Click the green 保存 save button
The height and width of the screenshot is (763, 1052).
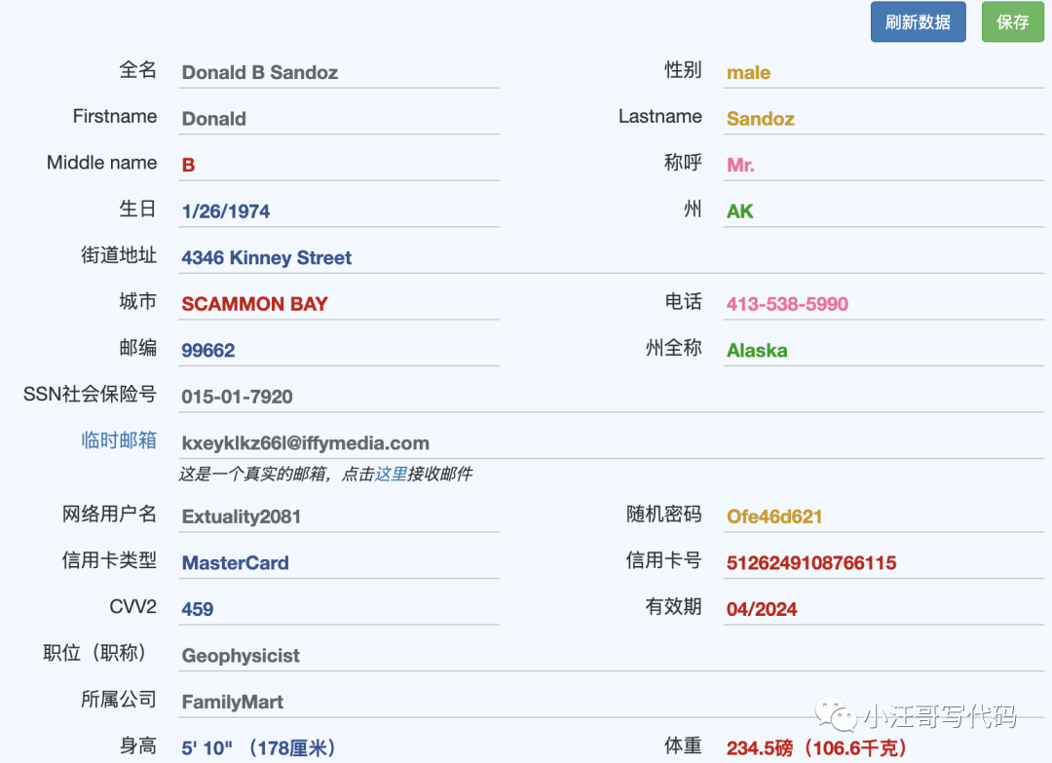point(1012,21)
